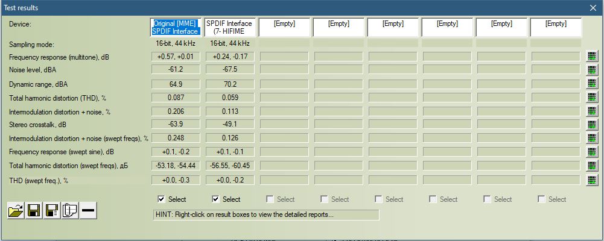604x241 pixels.
Task: Click THD value 0.059
Action: [x=230, y=98]
